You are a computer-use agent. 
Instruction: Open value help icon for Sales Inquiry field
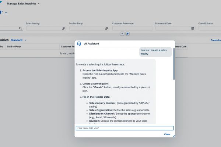pyautogui.click(x=63, y=28)
